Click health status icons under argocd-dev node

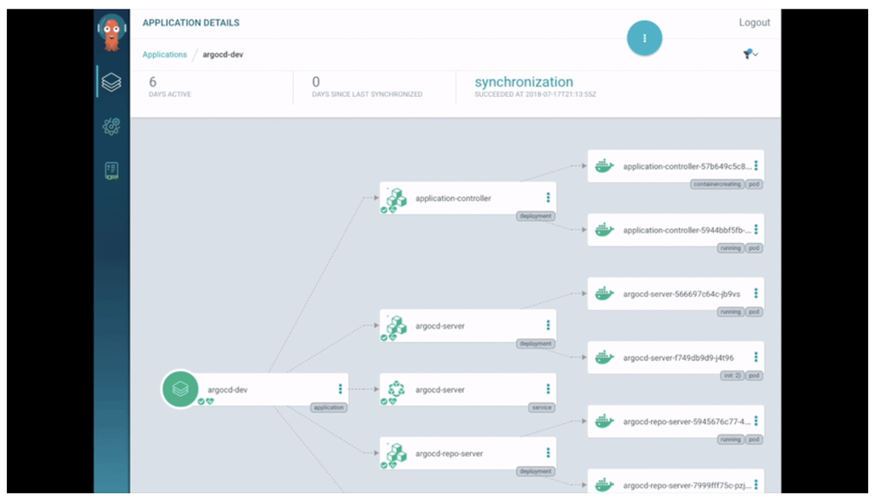pyautogui.click(x=206, y=401)
